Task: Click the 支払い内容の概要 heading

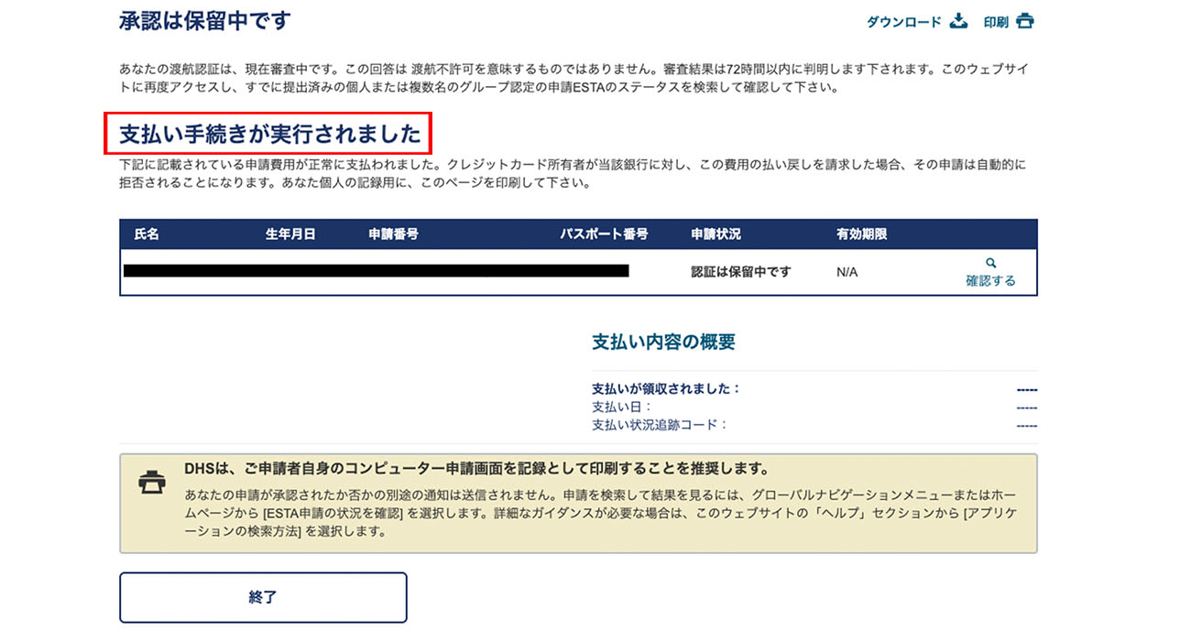Action: (664, 342)
